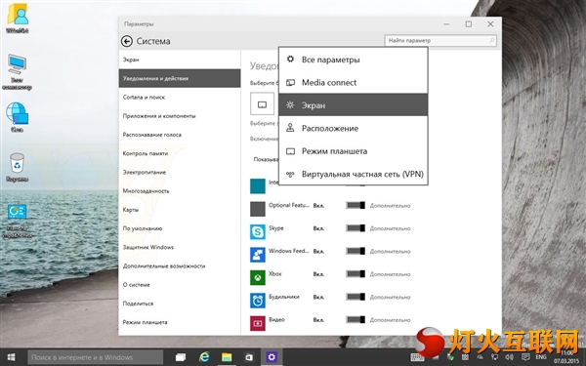The image size is (586, 366).
Task: Disable the Optional Features notification switch
Action: 356,205
